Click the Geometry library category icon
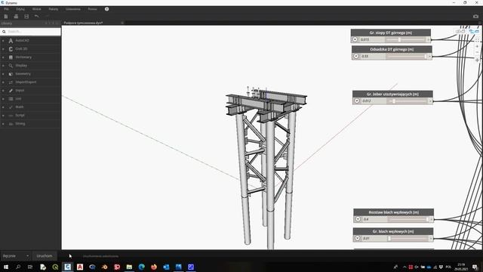 [11, 74]
